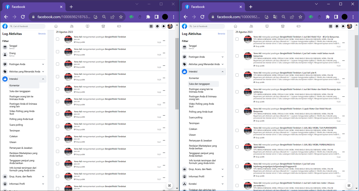The image size is (359, 191).
Task: Expand Postingan Anda in right window
Action: [203, 57]
